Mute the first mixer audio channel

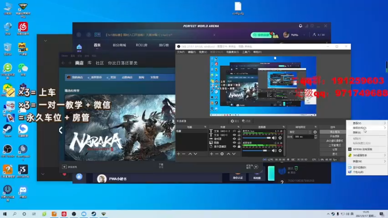pos(274,138)
